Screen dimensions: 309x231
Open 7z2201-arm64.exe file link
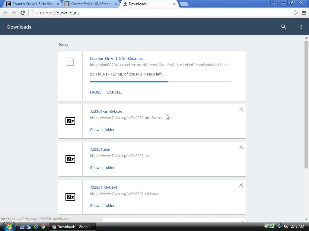(106, 111)
